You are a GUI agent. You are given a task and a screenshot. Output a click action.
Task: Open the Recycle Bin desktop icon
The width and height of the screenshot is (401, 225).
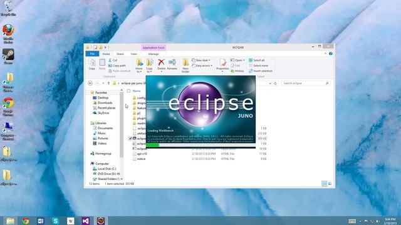pos(8,9)
